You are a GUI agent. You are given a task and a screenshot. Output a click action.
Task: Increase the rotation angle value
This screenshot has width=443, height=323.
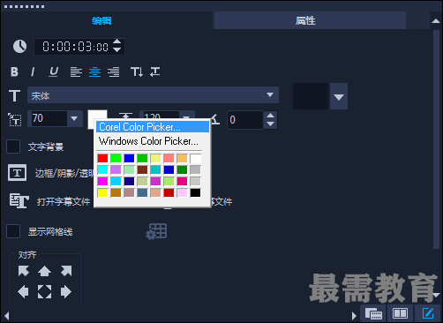pos(270,116)
